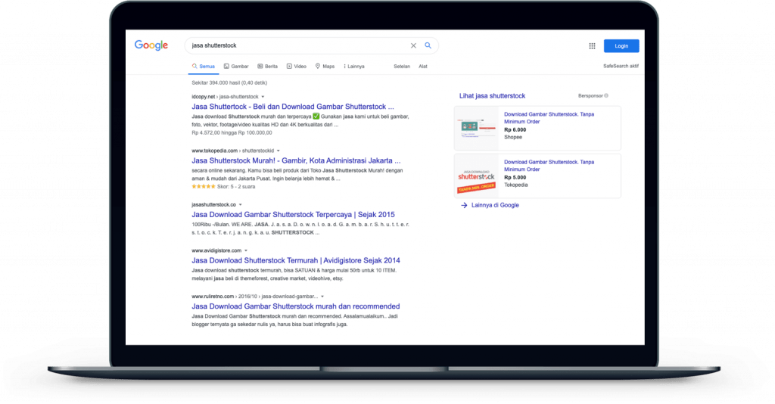Click the star rating 'Skor: 5 - 2 suara'
Viewport: 775px width, 404px height.
click(223, 187)
